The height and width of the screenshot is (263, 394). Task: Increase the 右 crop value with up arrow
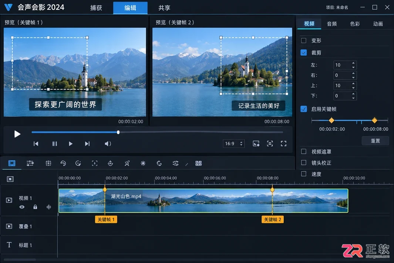click(353, 73)
